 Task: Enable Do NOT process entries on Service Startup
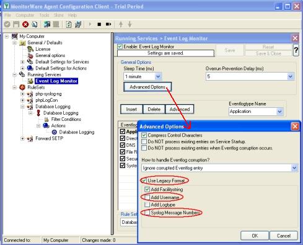144,141
